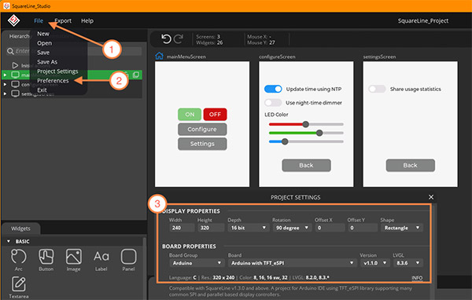The width and height of the screenshot is (472, 300).
Task: Click the SquareLine Studio logo icon
Action: pyautogui.click(x=13, y=20)
